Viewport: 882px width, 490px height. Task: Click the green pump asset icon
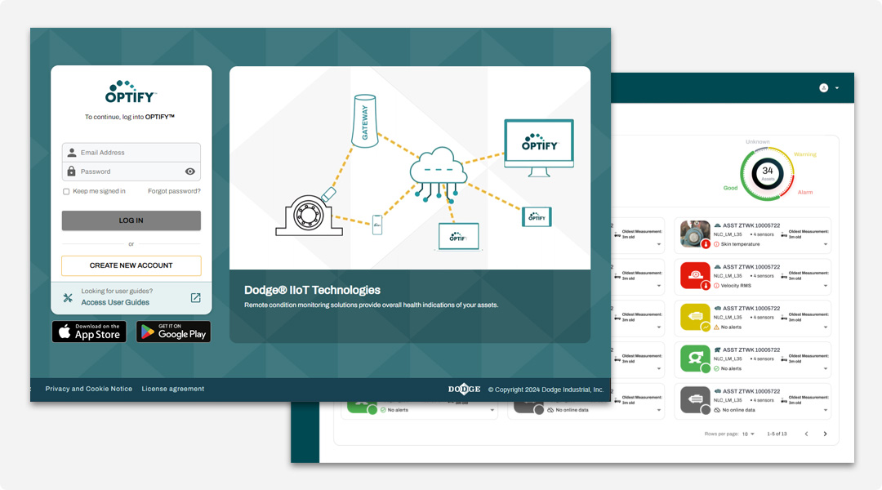click(x=695, y=359)
